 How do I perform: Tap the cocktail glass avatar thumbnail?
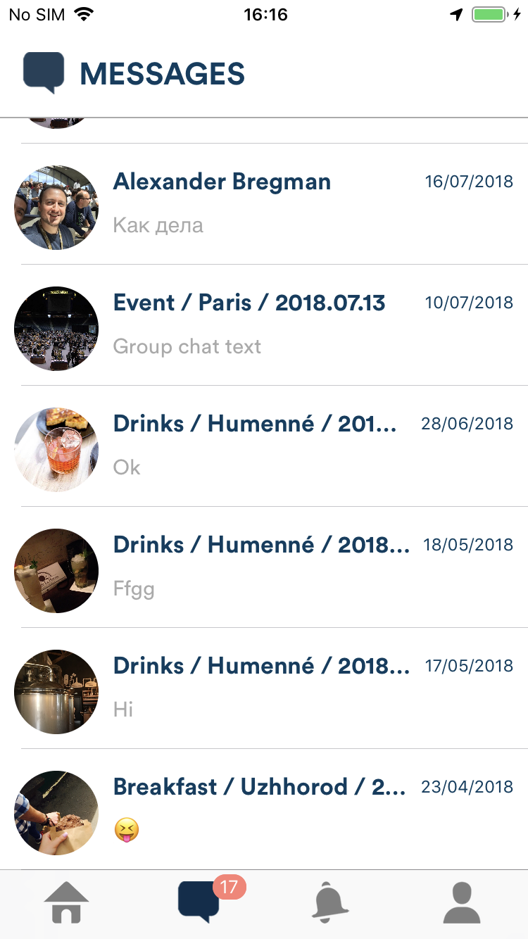(x=56, y=450)
